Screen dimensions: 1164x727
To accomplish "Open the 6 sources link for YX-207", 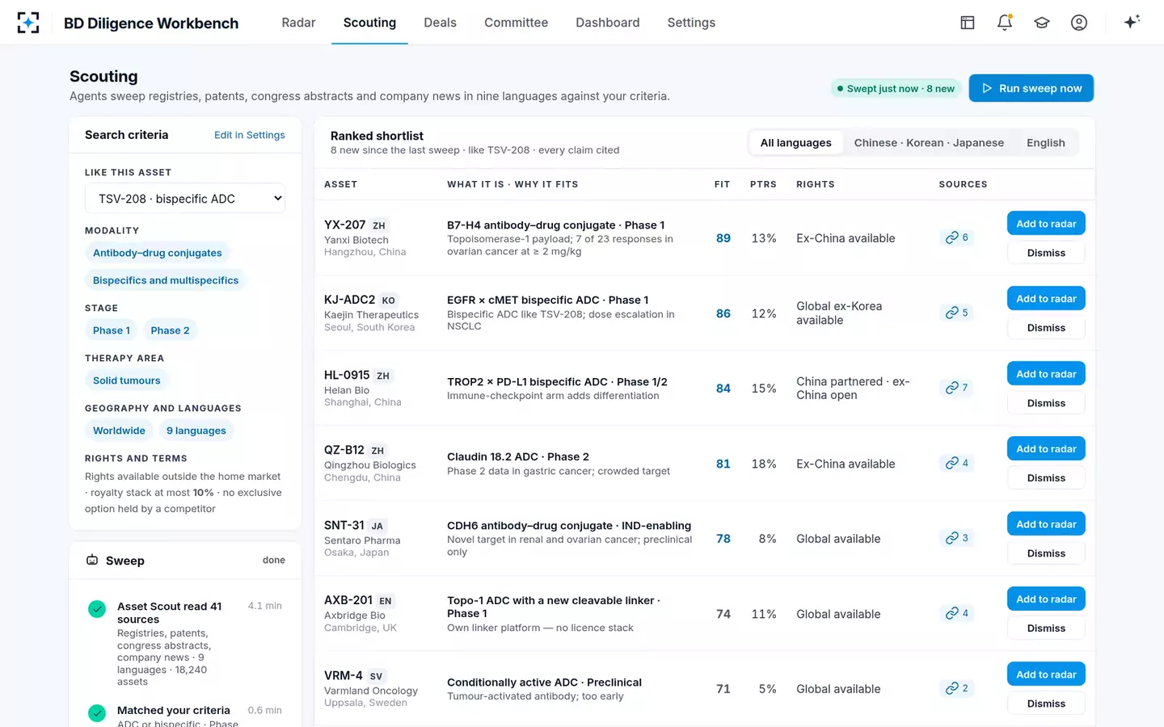I will (x=956, y=237).
